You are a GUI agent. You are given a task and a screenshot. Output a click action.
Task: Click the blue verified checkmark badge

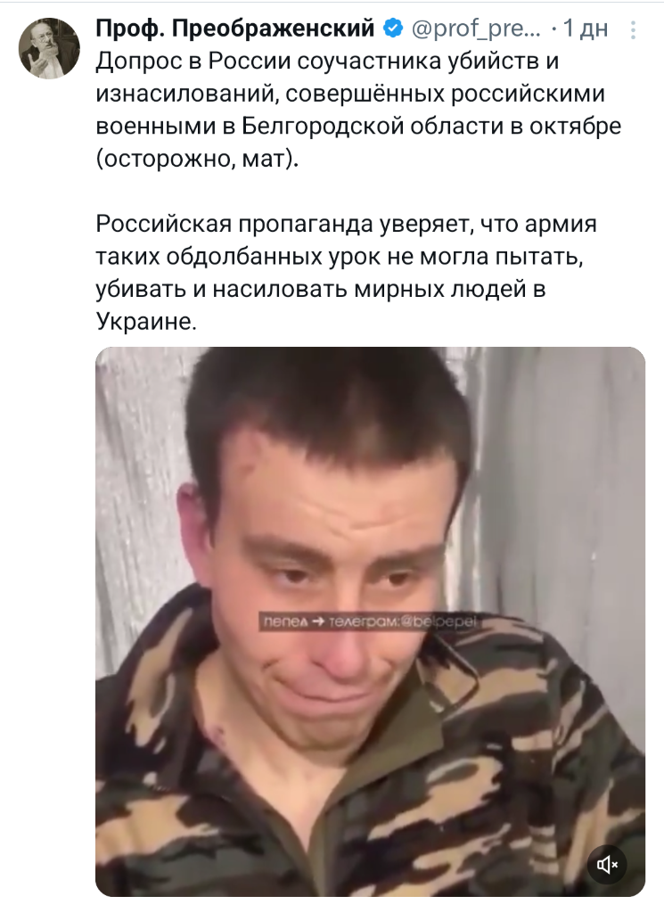pos(394,28)
